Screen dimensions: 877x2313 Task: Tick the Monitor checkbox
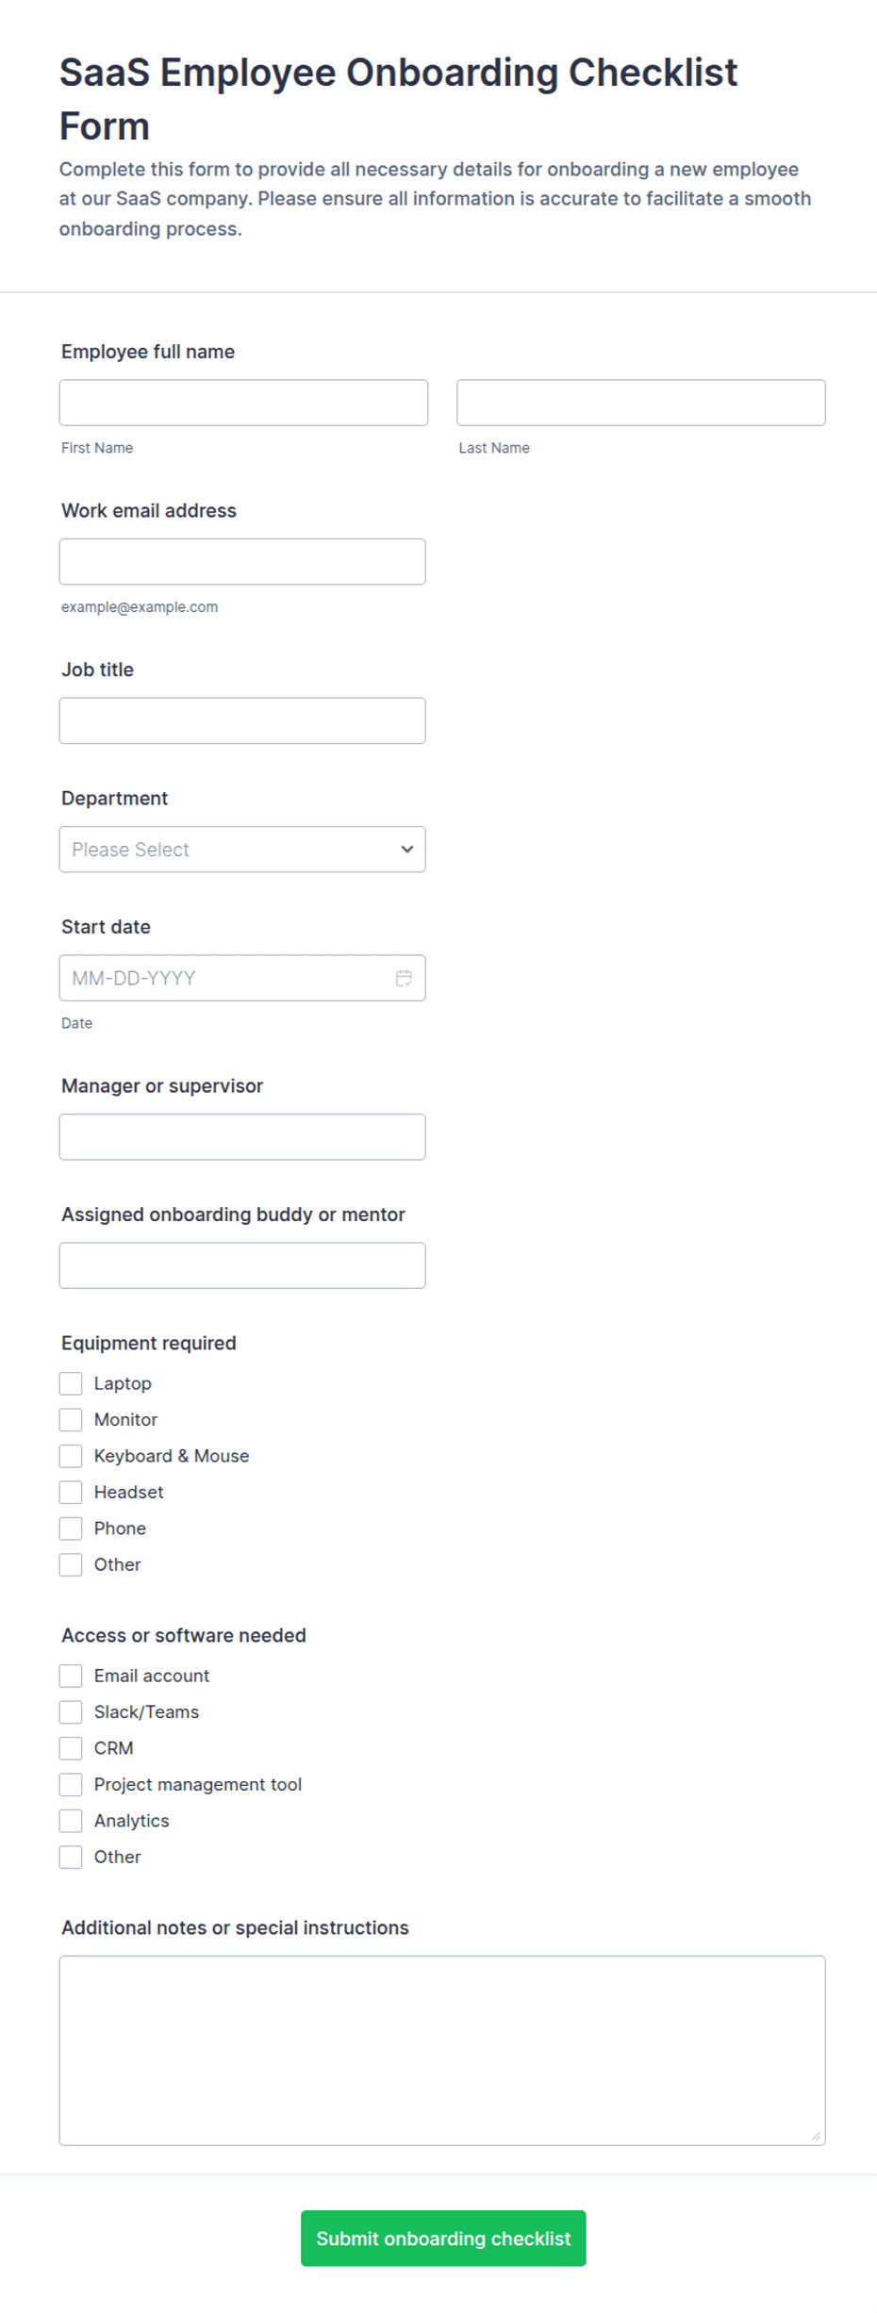71,1419
